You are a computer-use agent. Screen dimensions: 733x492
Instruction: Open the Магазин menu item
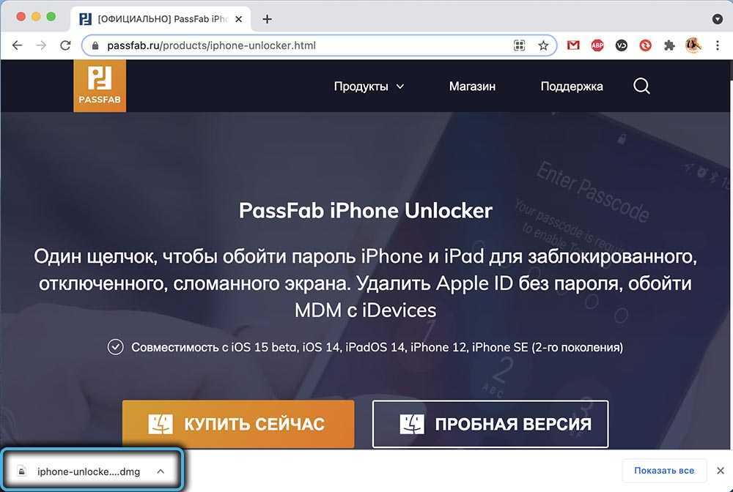[x=472, y=86]
